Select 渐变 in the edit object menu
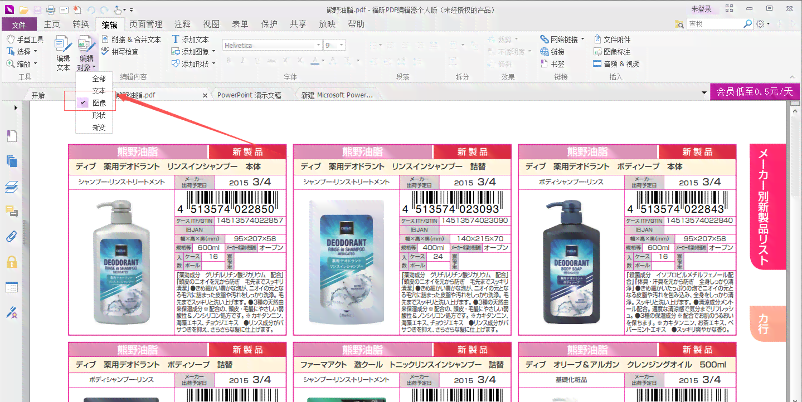 99,128
